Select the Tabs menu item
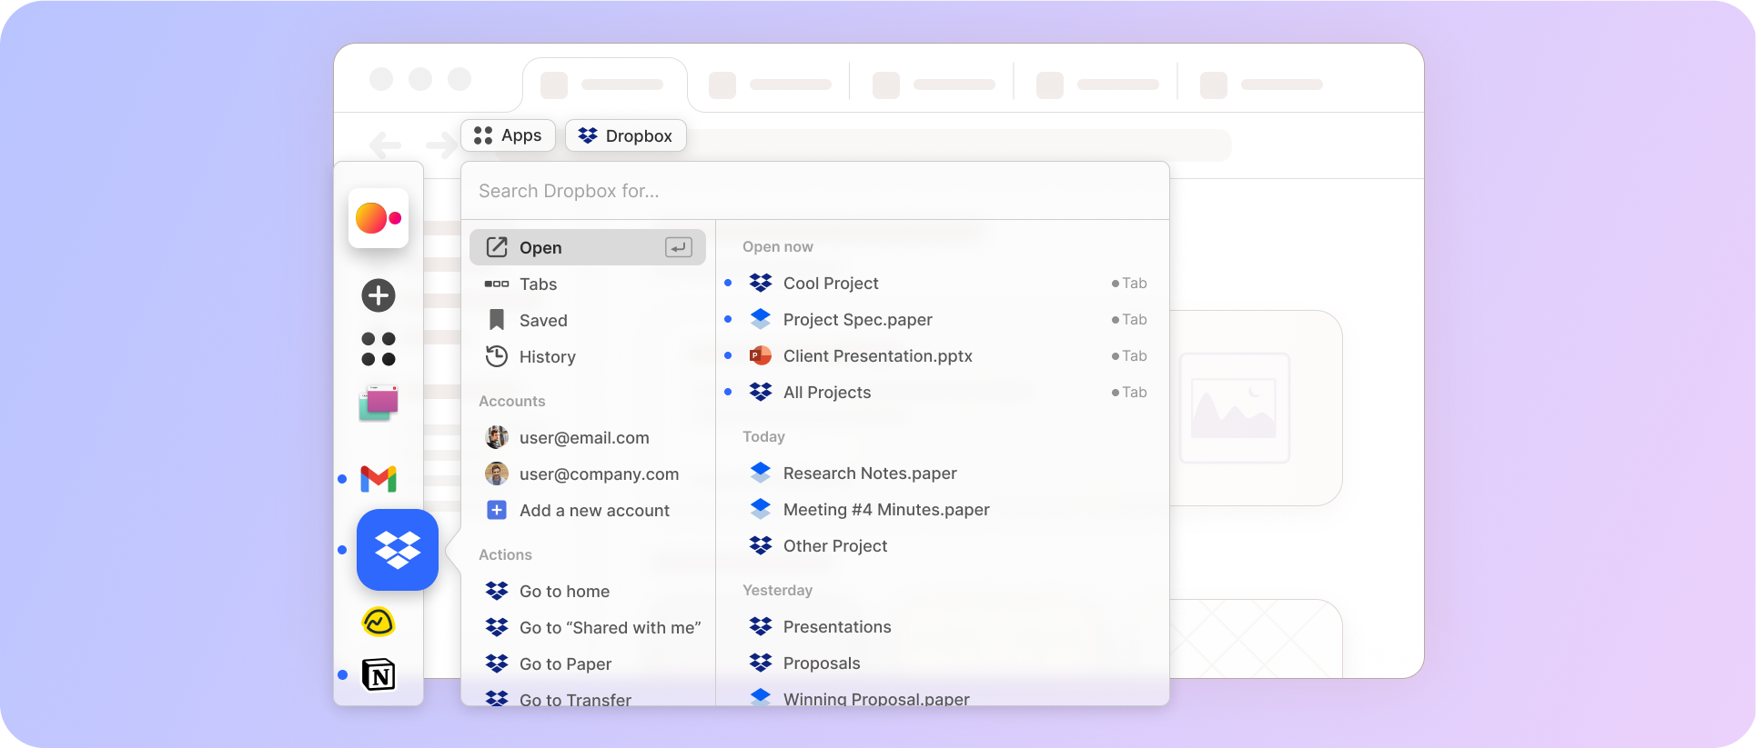 [588, 284]
